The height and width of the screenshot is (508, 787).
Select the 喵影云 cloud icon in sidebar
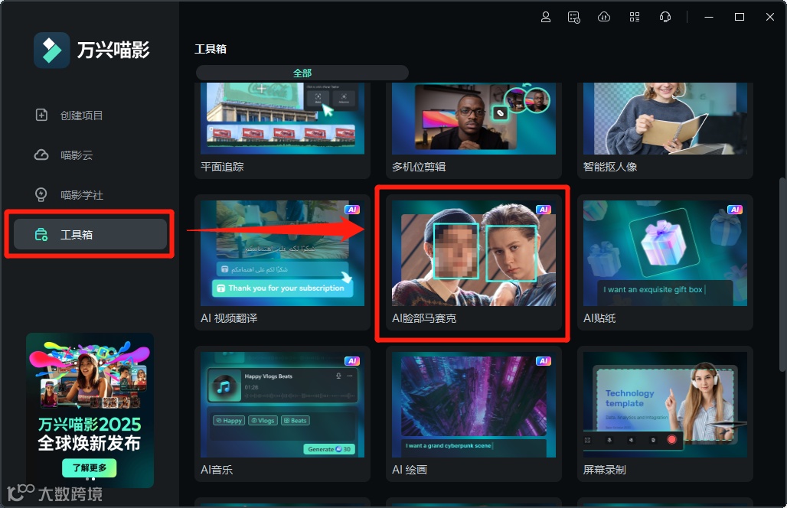[41, 155]
